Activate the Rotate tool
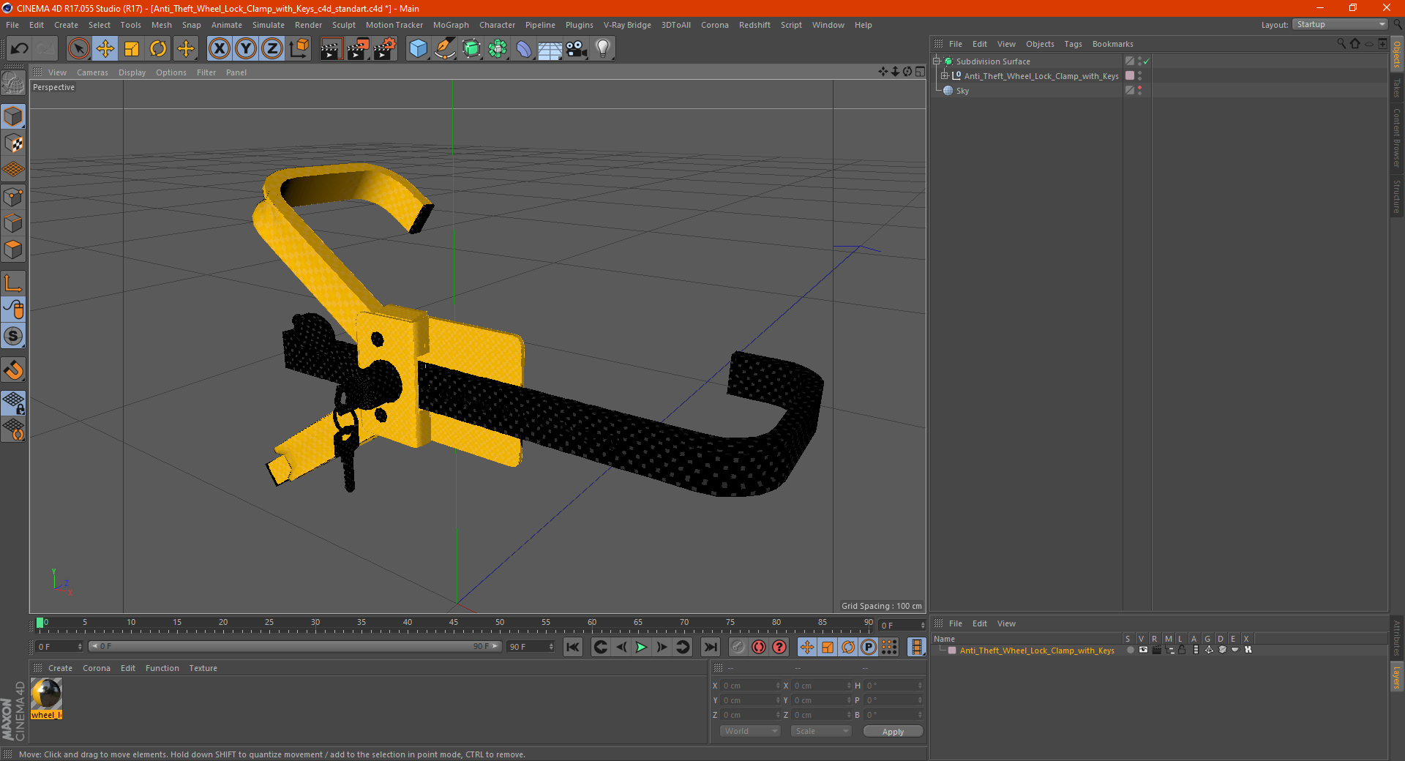 coord(158,49)
